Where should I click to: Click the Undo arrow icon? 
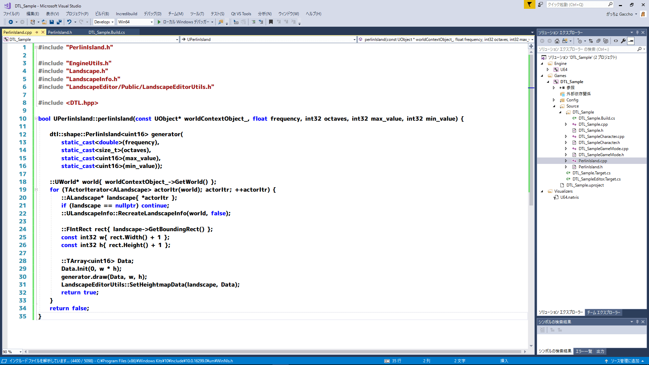(69, 22)
